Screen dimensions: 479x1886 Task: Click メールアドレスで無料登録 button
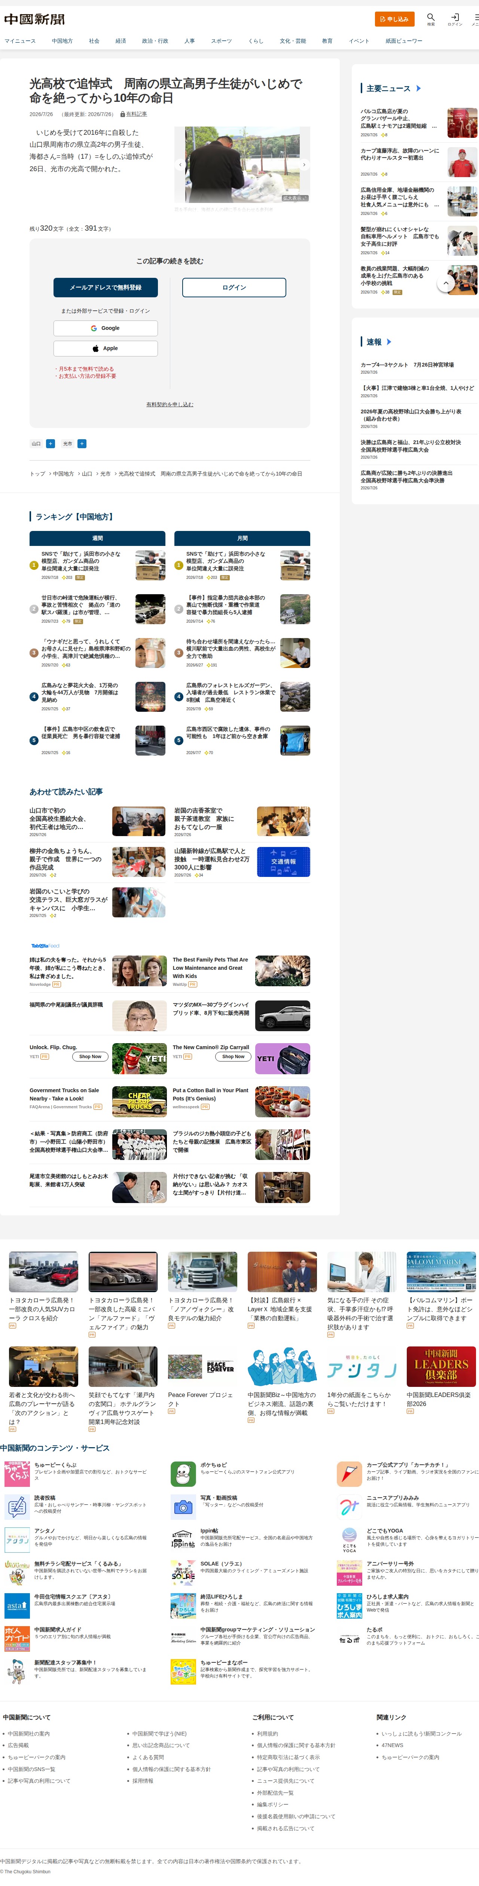(105, 288)
